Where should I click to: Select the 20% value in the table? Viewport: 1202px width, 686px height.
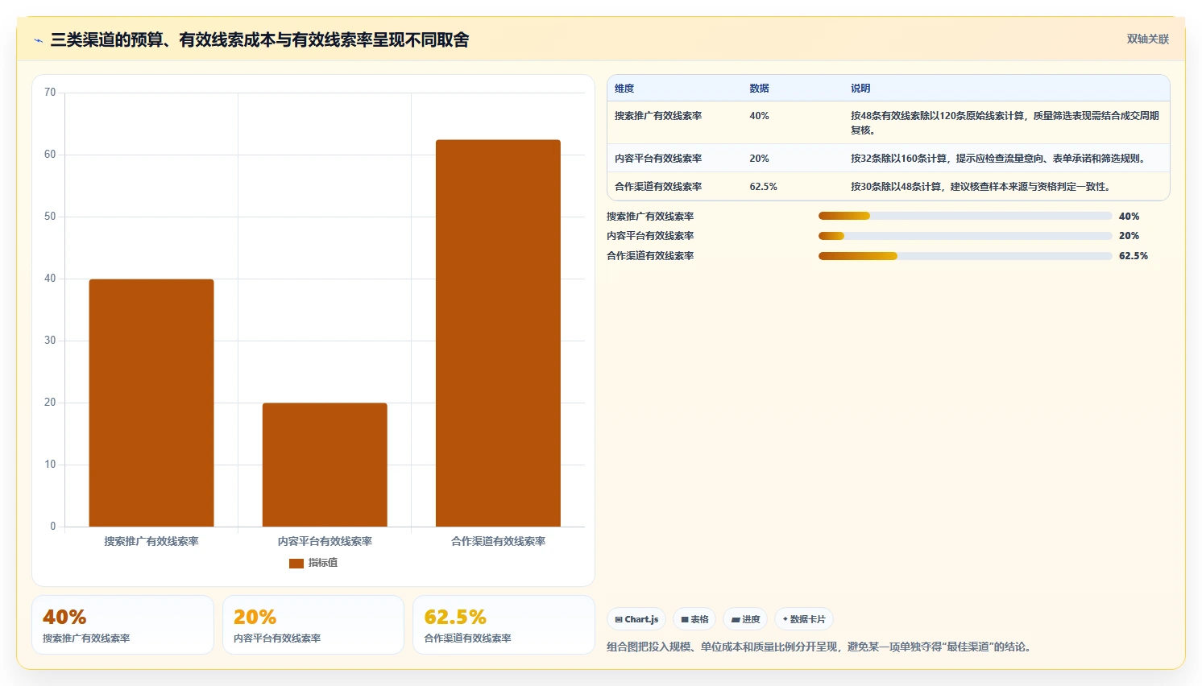(759, 159)
